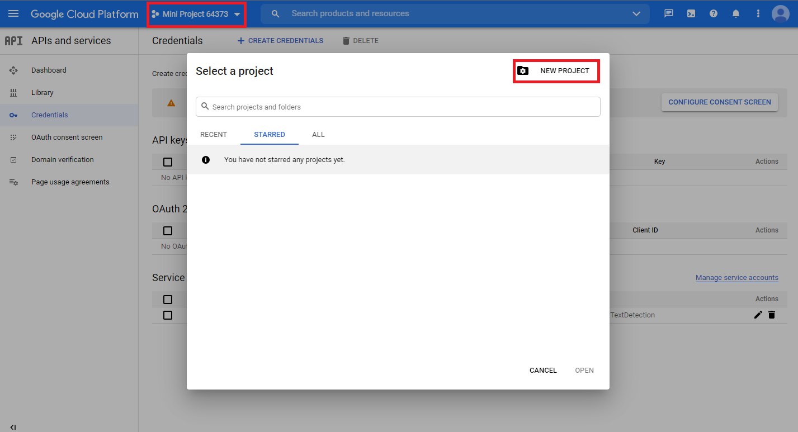Click the warning triangle icon in banner
The image size is (798, 432).
171,103
